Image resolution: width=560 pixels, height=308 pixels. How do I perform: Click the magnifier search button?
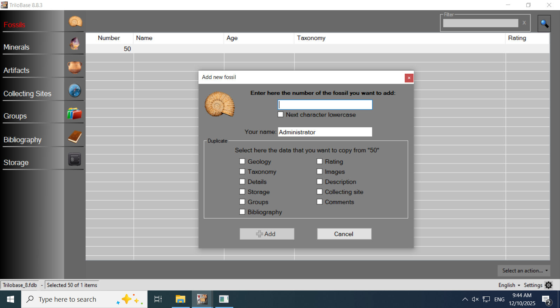click(x=544, y=24)
